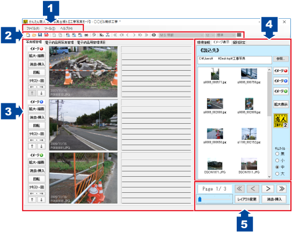Select thumbnail DSCN1071.JPG in the image list
This screenshot has width=292, height=233.
(x=215, y=166)
